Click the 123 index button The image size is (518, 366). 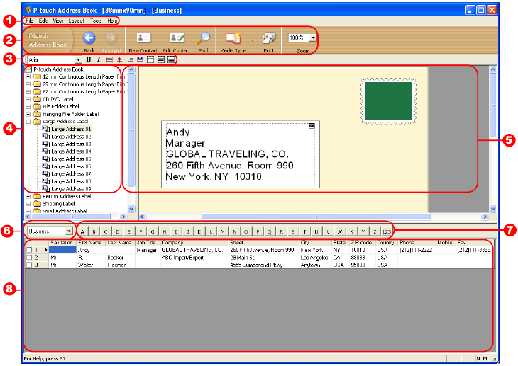387,231
